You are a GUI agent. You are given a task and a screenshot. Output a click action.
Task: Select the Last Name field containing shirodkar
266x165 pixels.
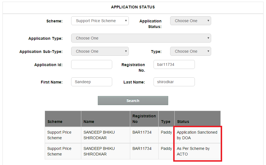(174, 82)
